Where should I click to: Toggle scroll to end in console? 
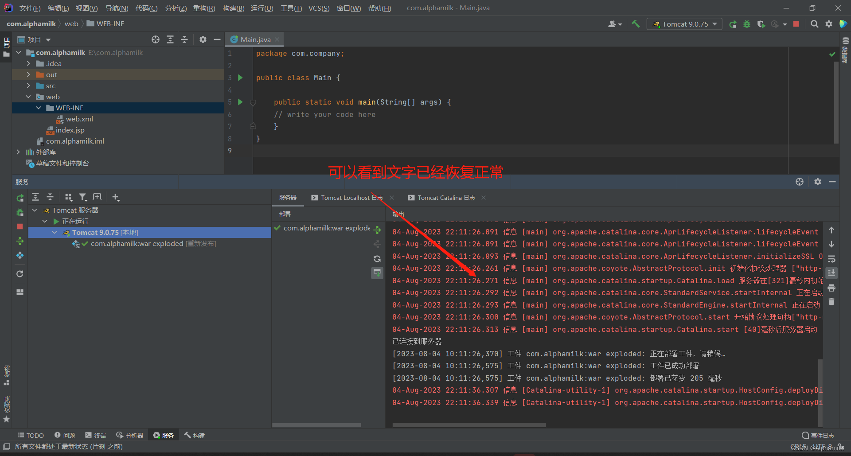pos(831,273)
